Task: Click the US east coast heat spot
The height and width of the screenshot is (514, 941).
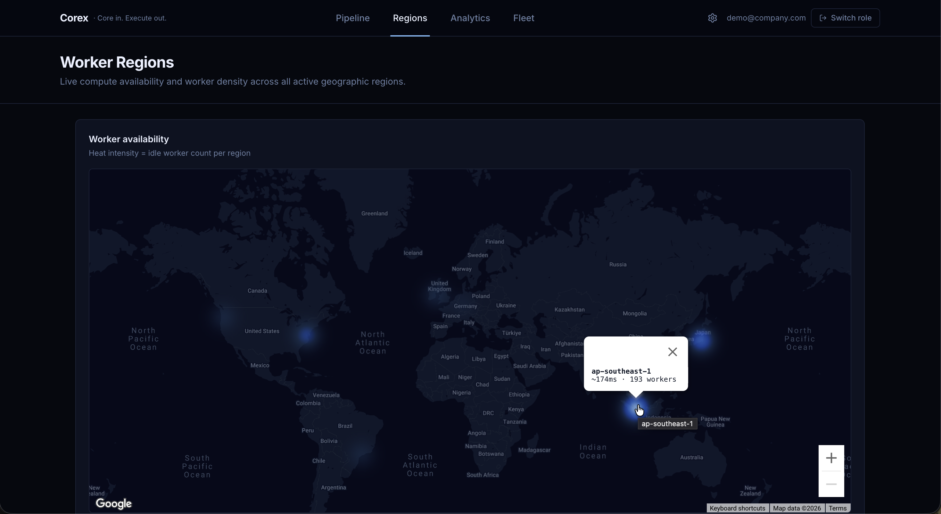Action: pos(306,335)
